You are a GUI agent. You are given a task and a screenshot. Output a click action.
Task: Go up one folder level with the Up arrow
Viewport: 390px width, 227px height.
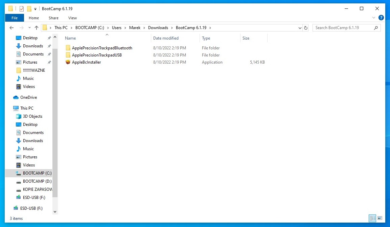coord(37,28)
